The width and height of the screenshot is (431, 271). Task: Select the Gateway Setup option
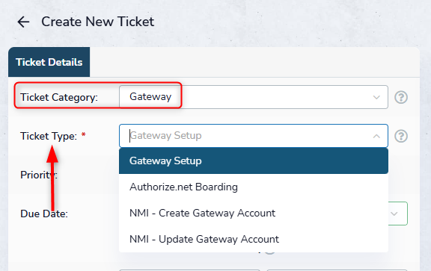pos(254,161)
